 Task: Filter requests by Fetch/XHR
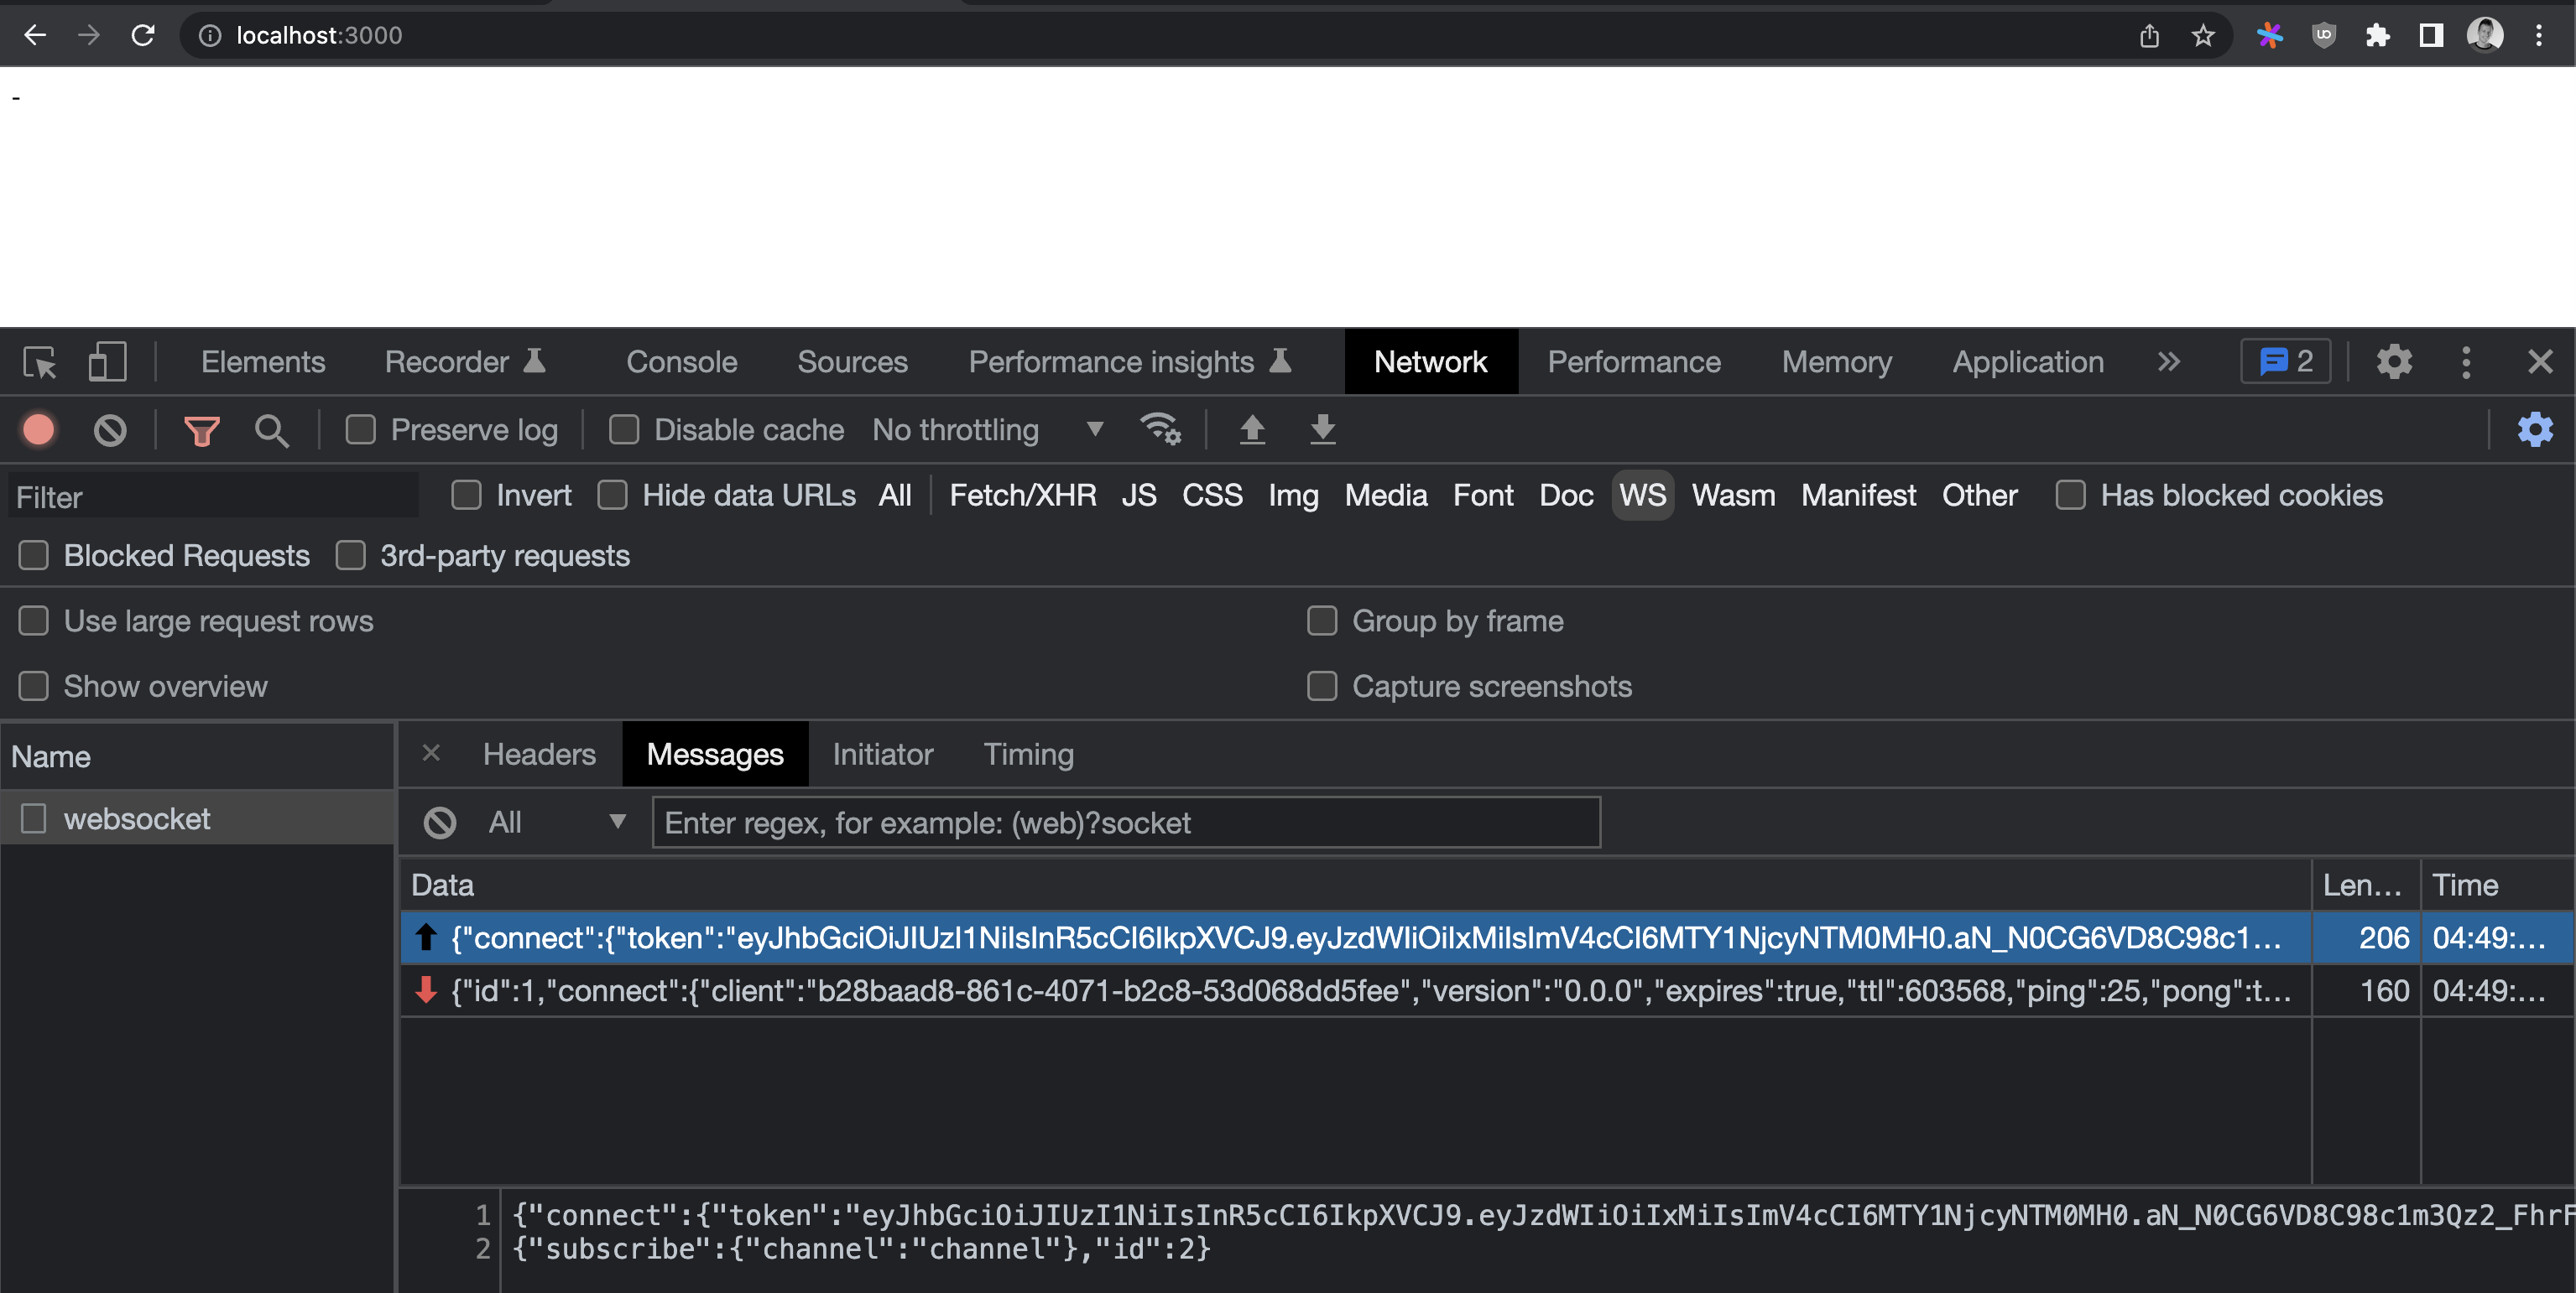point(1022,495)
